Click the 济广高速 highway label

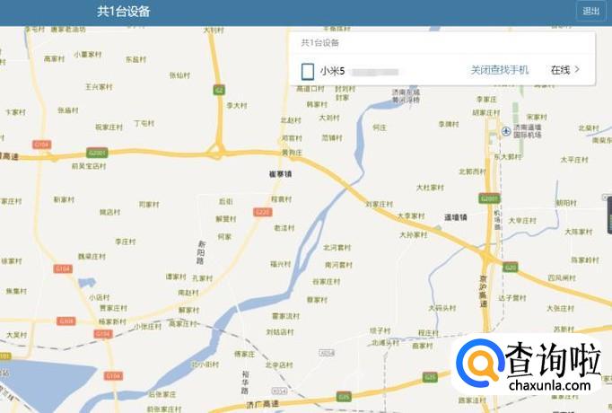(262, 404)
